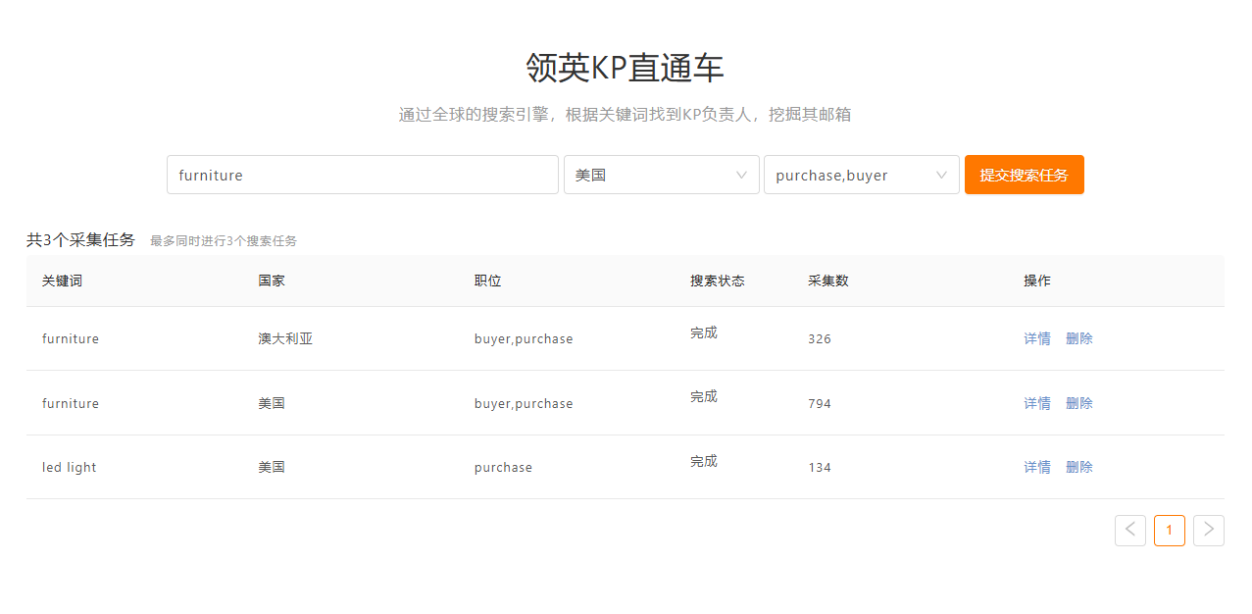
Task: Click the previous page arrow
Action: point(1130,531)
